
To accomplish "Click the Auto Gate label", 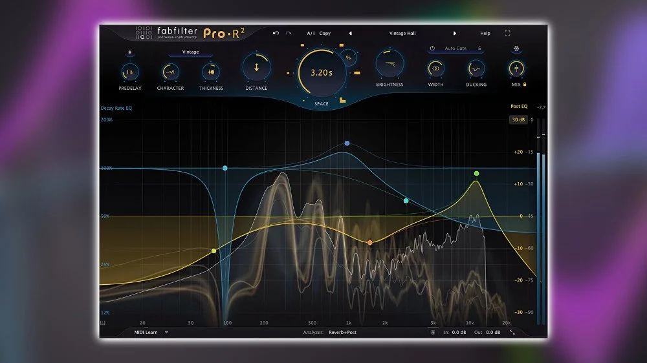I will point(455,48).
